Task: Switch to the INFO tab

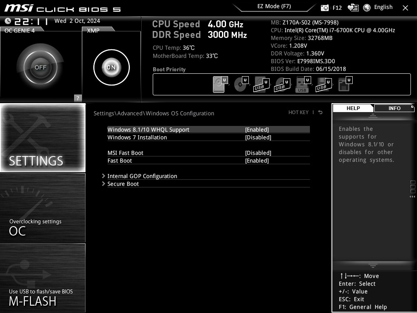Action: (x=394, y=108)
